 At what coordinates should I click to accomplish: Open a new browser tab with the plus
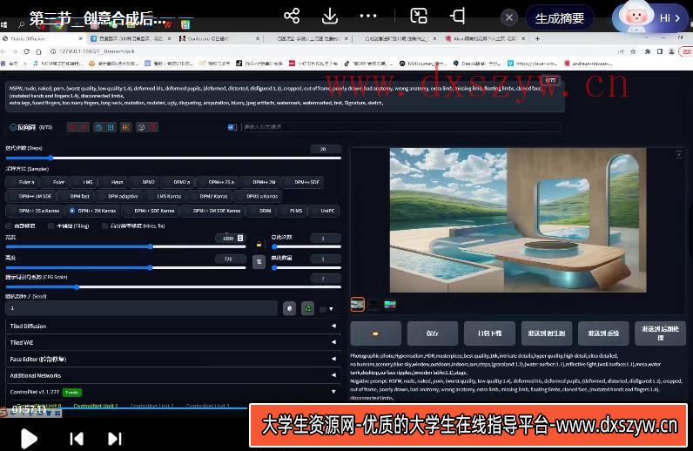point(537,38)
